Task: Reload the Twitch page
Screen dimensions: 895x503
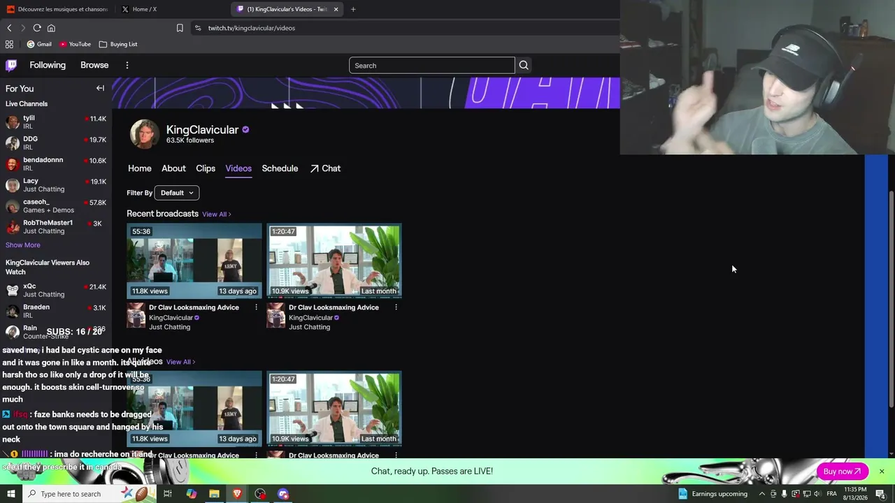Action: click(37, 28)
